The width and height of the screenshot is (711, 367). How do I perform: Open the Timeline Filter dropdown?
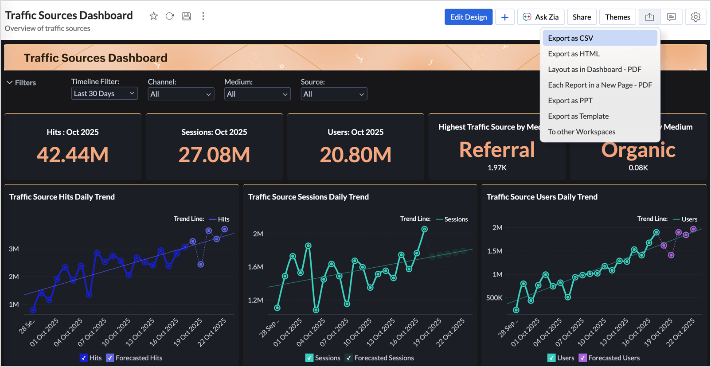tap(104, 94)
